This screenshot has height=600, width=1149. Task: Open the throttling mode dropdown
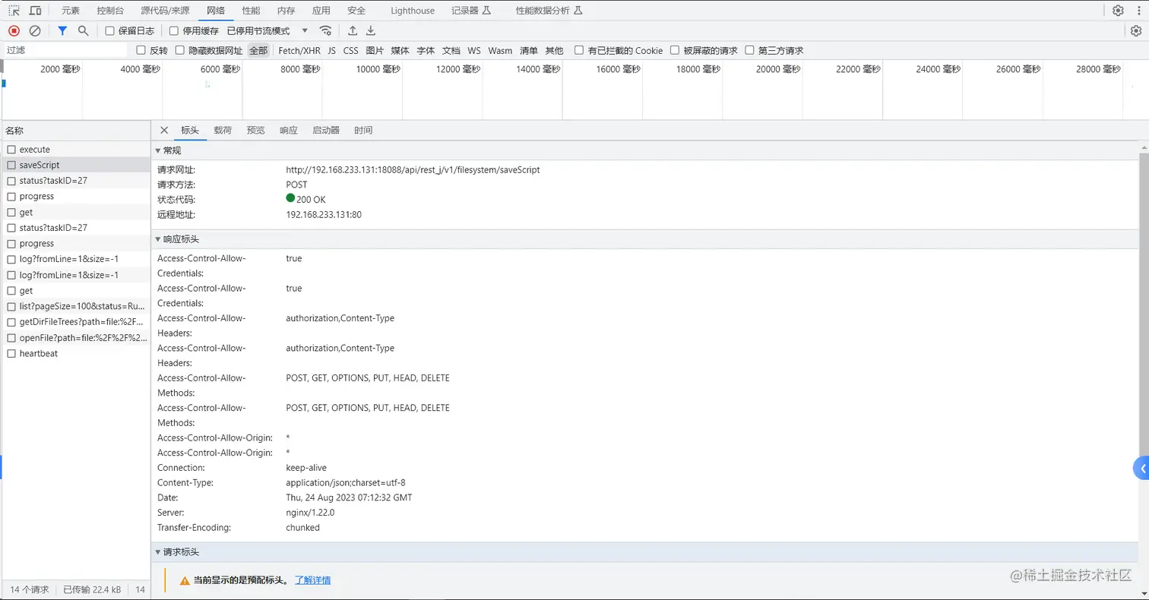pos(267,31)
